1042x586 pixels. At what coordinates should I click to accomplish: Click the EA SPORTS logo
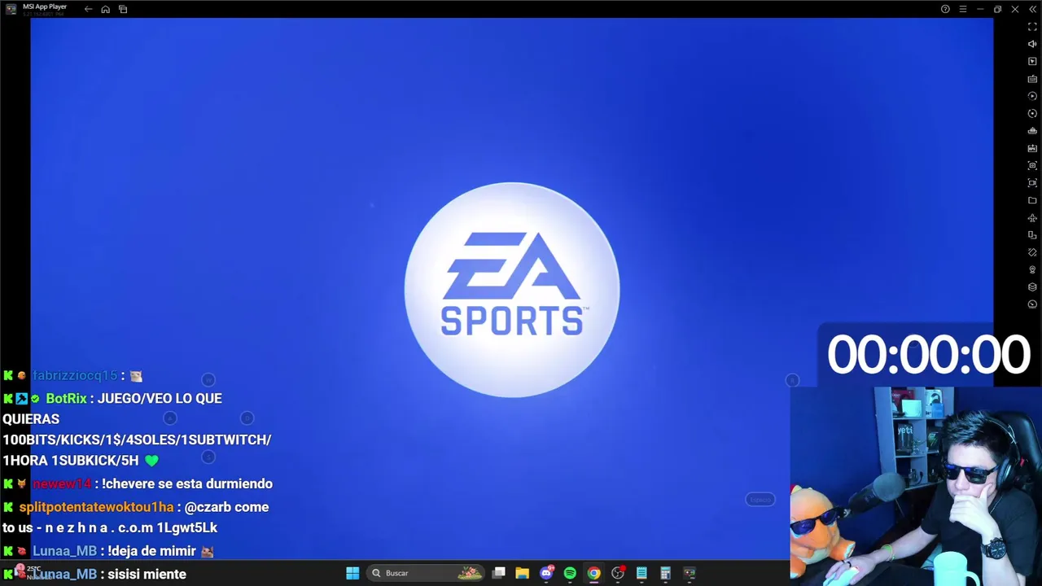(512, 290)
